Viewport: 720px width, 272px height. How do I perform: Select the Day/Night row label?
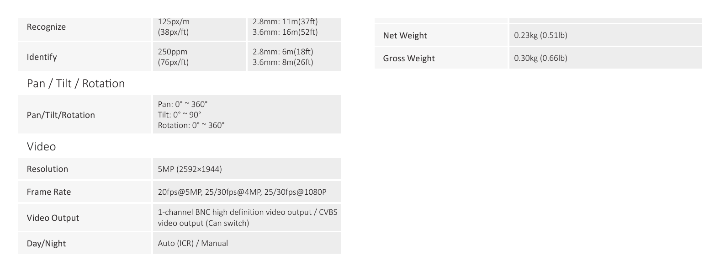[x=46, y=244]
